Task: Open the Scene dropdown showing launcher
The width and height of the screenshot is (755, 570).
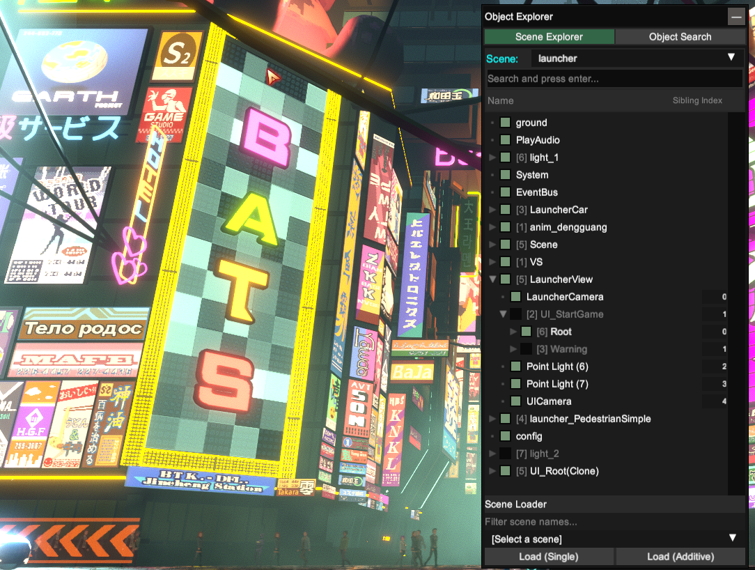Action: coord(637,59)
